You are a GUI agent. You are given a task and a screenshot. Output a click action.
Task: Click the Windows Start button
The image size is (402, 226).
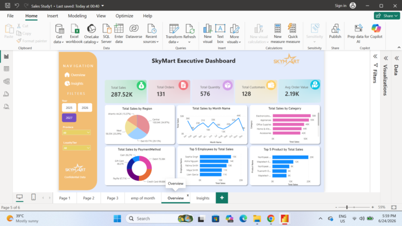117,219
